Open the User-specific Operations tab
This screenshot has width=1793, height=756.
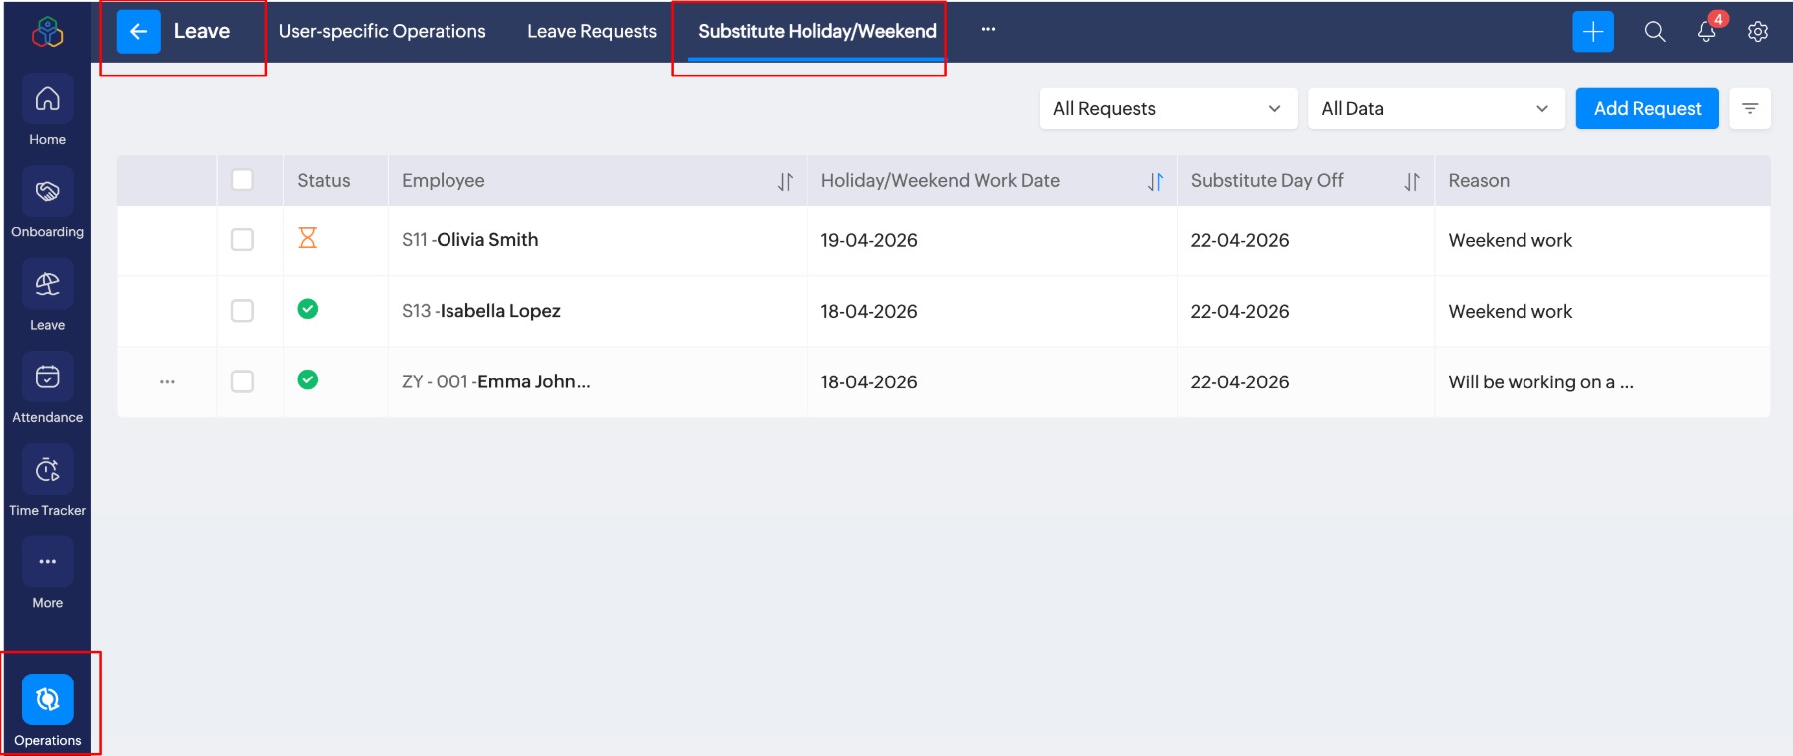pyautogui.click(x=382, y=32)
